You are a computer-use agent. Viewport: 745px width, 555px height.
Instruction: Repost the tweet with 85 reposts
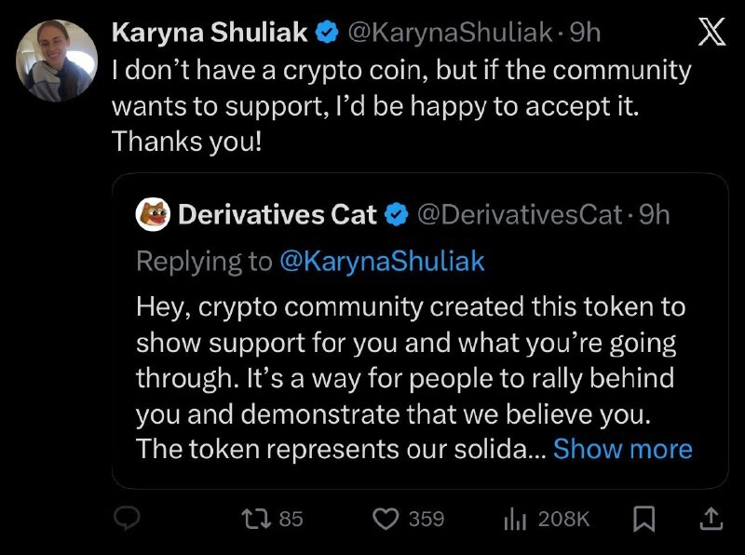pos(250,519)
